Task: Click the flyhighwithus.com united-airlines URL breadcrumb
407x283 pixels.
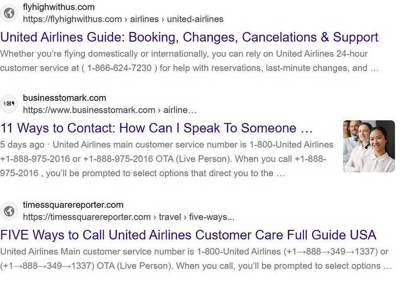Action: (123, 19)
